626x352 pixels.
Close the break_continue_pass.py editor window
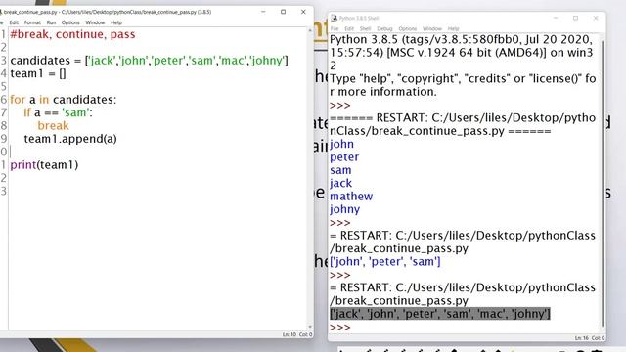[303, 12]
